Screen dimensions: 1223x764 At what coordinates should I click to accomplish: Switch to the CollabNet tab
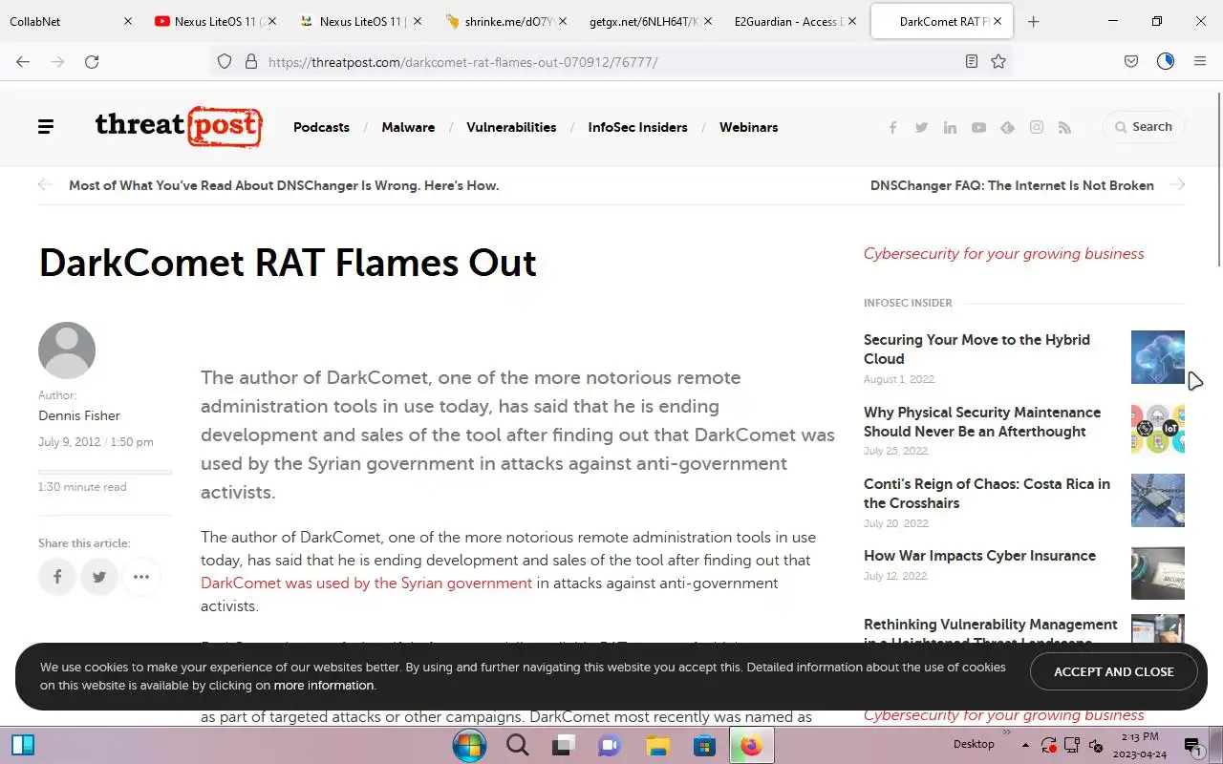[59, 21]
